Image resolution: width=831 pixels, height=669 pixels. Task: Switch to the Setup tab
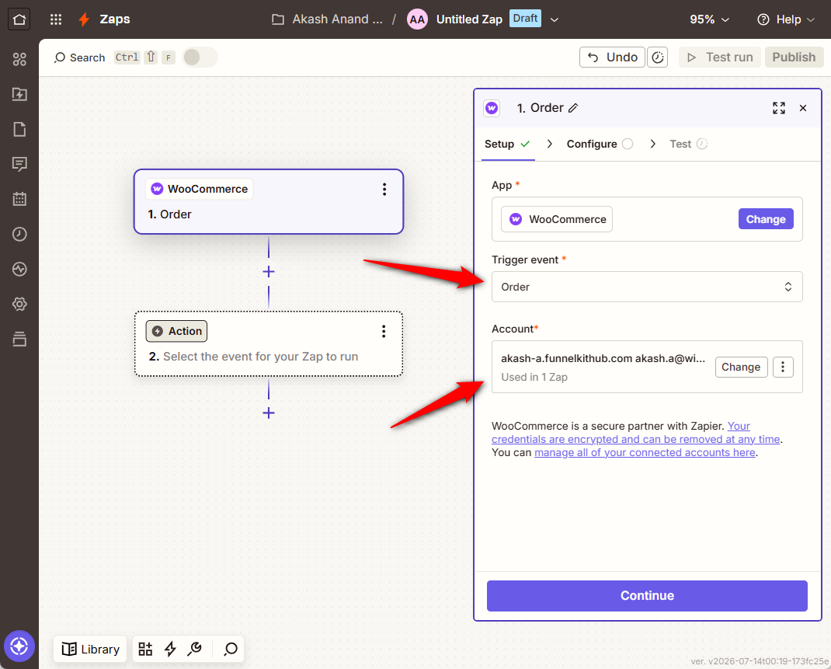point(507,145)
